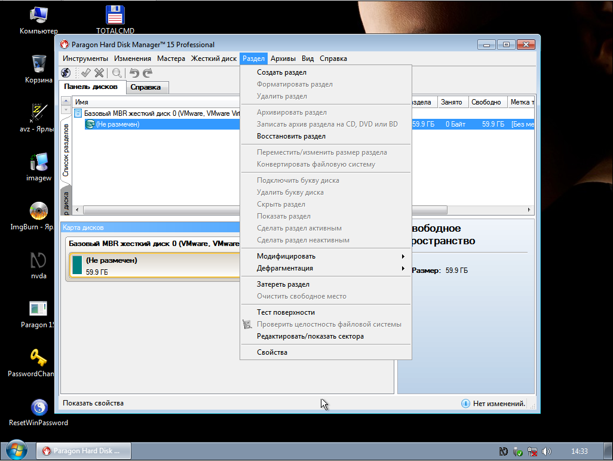
Task: Click the show desktop strip on the taskbar
Action: [608, 451]
